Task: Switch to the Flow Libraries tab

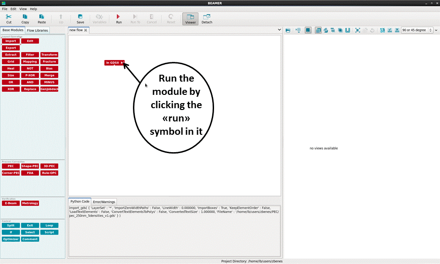Action: tap(38, 30)
